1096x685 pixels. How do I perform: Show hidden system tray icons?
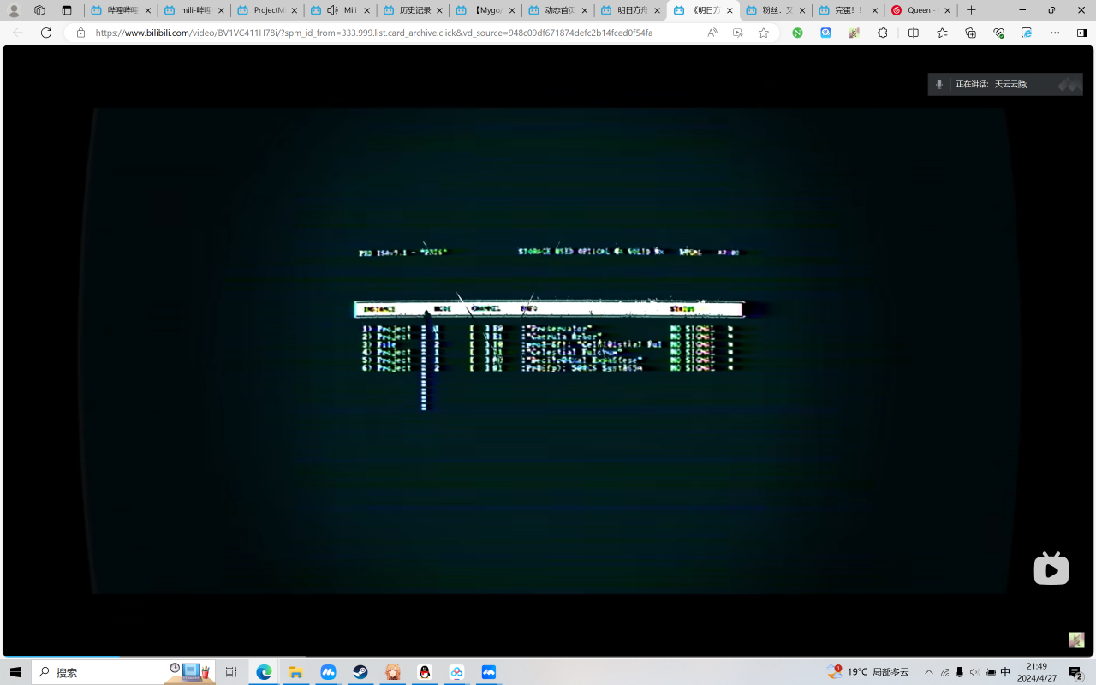pyautogui.click(x=929, y=672)
